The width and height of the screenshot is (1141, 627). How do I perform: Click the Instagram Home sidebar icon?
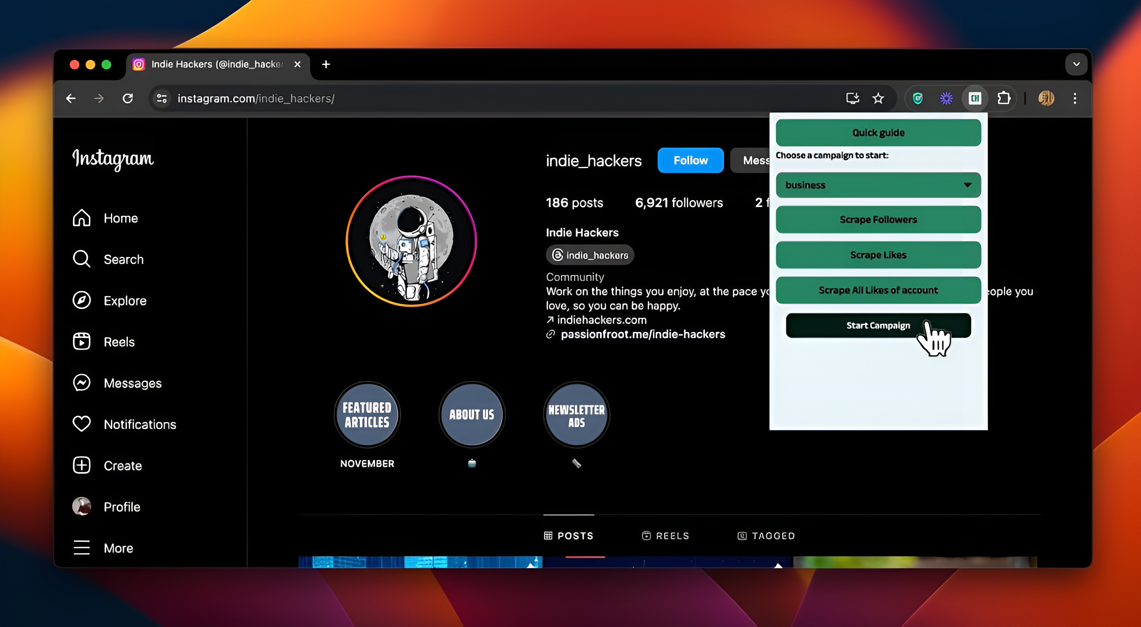[82, 217]
